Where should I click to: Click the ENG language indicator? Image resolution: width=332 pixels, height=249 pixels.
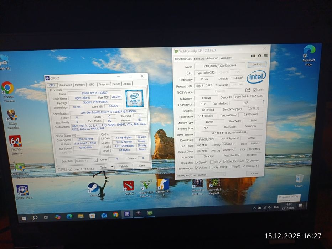[x=276, y=207]
